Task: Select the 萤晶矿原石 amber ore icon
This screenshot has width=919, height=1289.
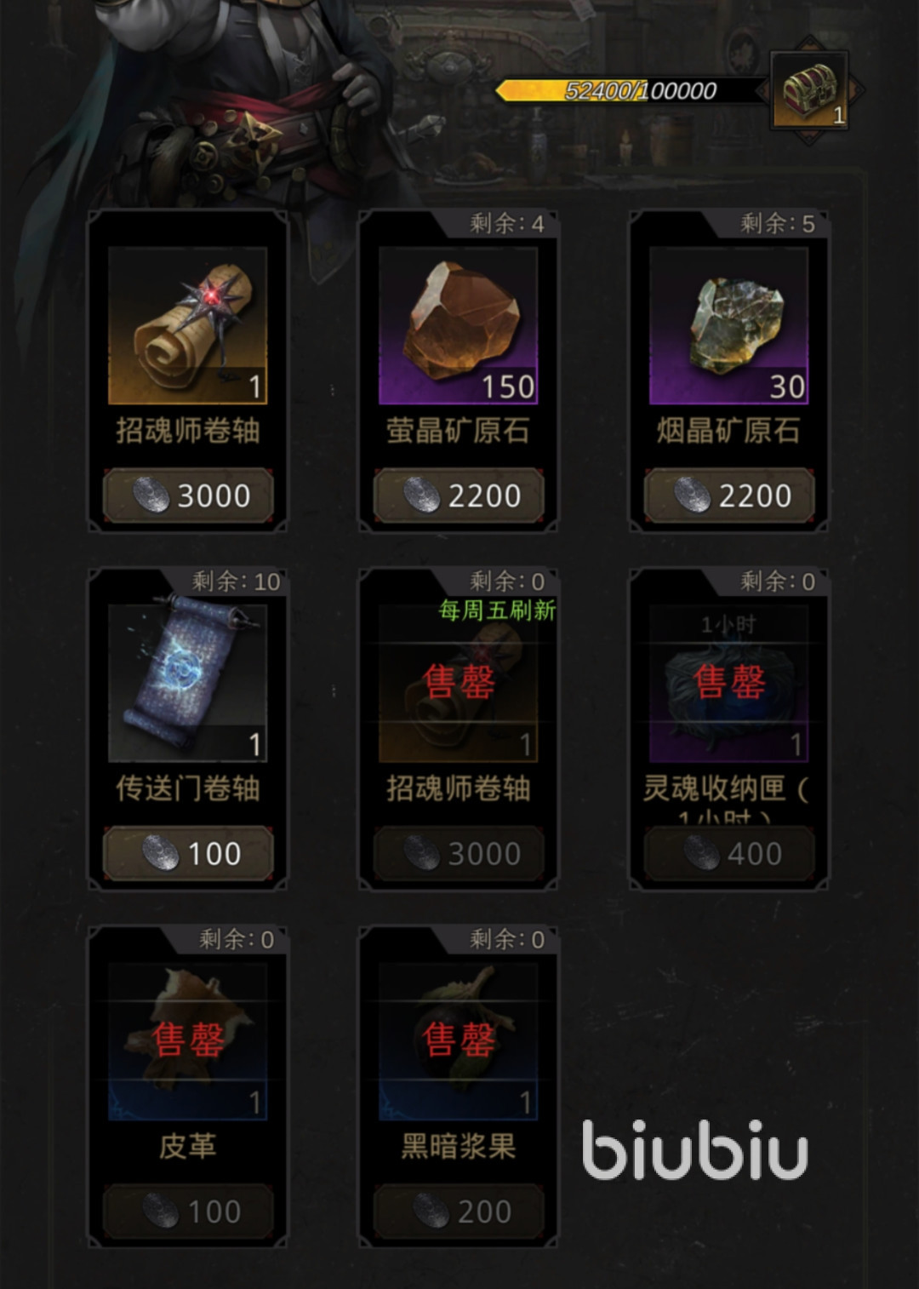Action: pos(458,325)
